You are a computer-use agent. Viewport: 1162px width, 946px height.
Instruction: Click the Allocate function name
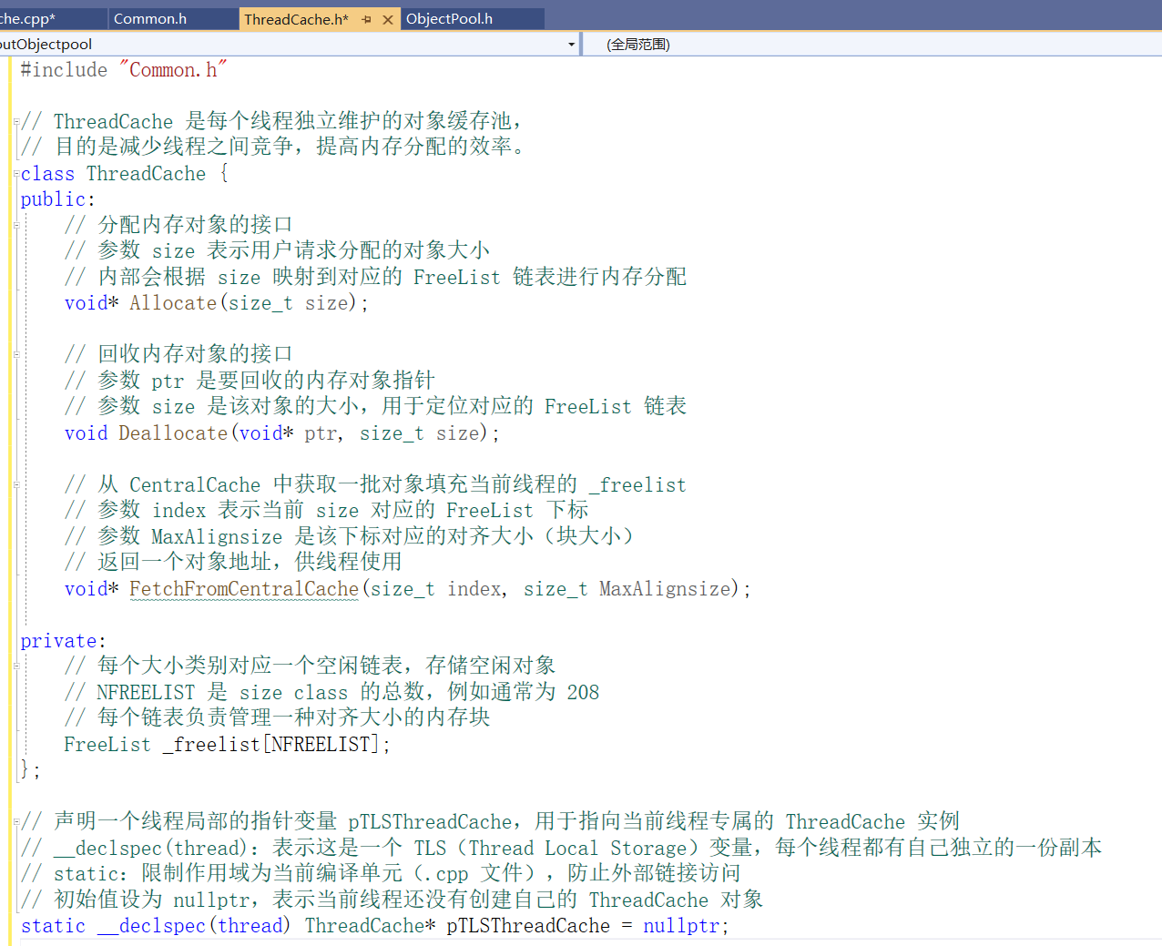click(173, 303)
